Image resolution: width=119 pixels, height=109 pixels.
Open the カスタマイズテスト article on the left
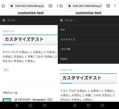(x=24, y=39)
